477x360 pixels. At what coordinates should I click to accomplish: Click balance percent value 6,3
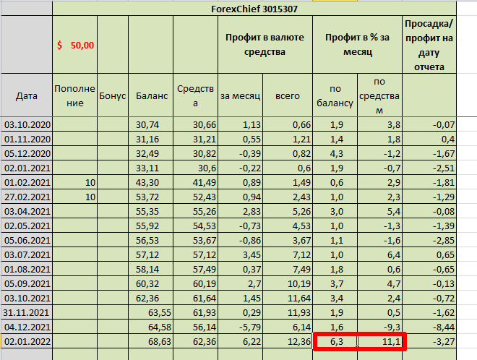click(335, 341)
